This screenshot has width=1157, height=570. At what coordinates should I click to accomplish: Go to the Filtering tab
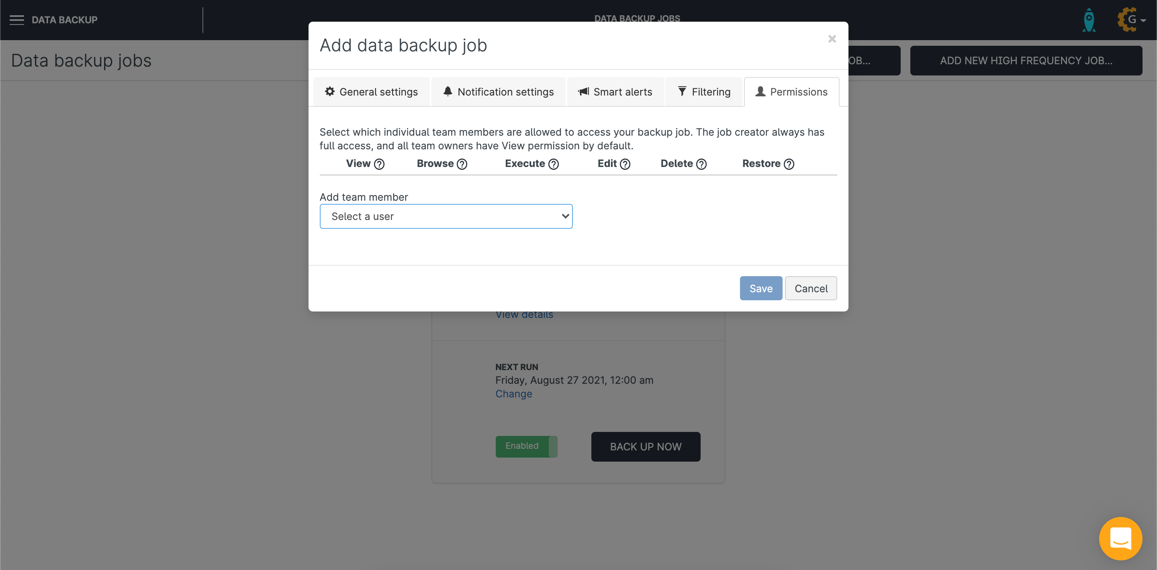[704, 92]
